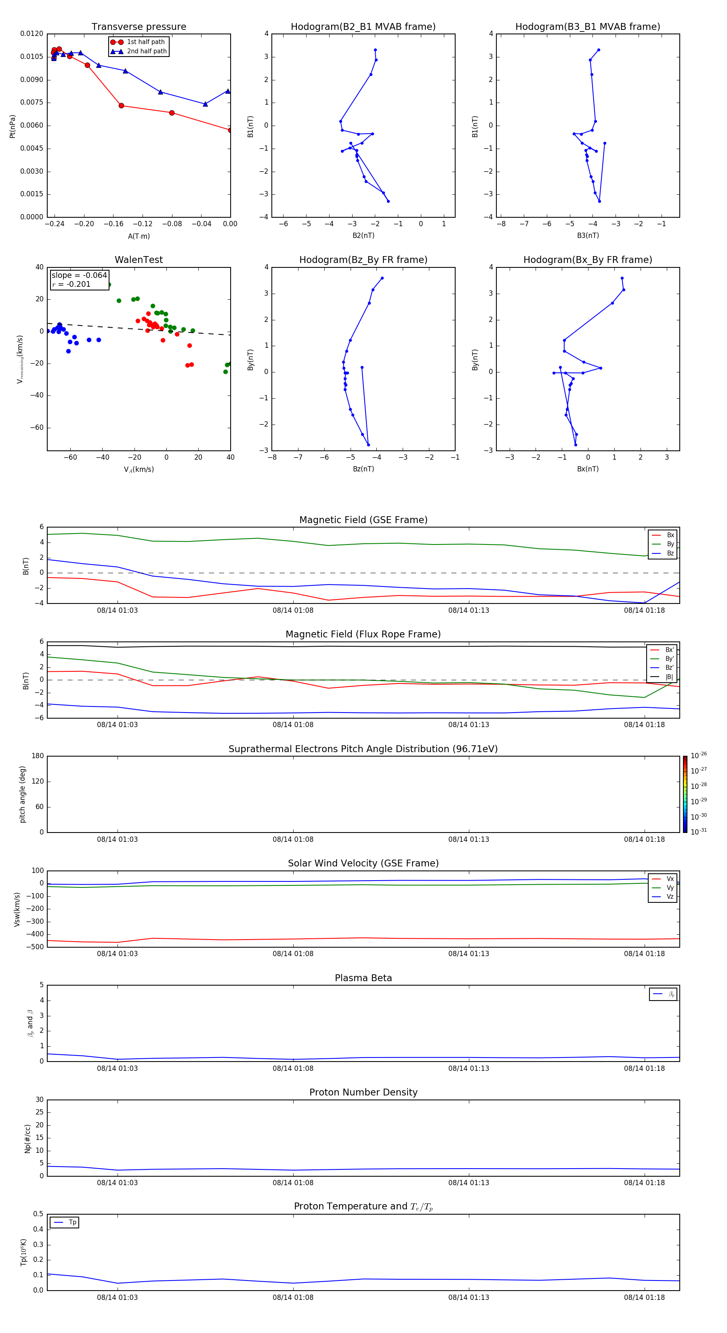Click the last red point of the 1st half path, at A = 0.00
The width and height of the screenshot is (727, 1333).
[230, 130]
